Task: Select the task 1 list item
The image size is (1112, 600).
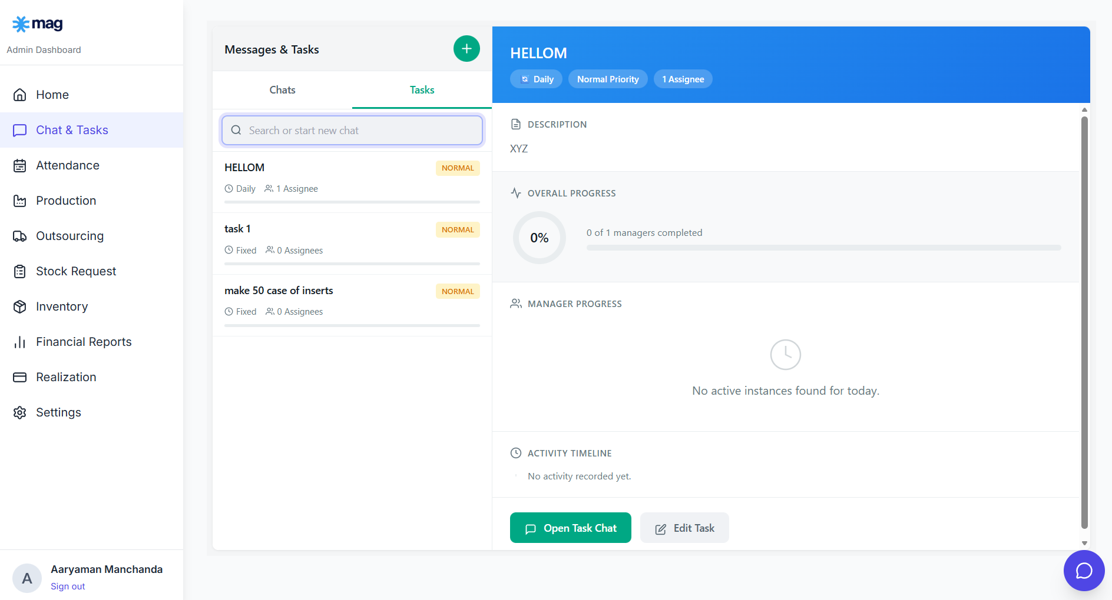Action: 352,238
